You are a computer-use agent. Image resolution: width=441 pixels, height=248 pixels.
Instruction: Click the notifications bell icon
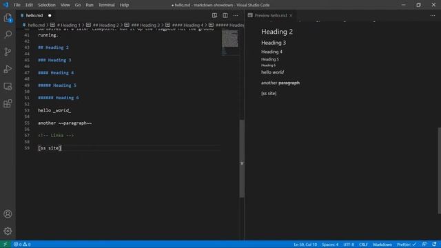[434, 245]
